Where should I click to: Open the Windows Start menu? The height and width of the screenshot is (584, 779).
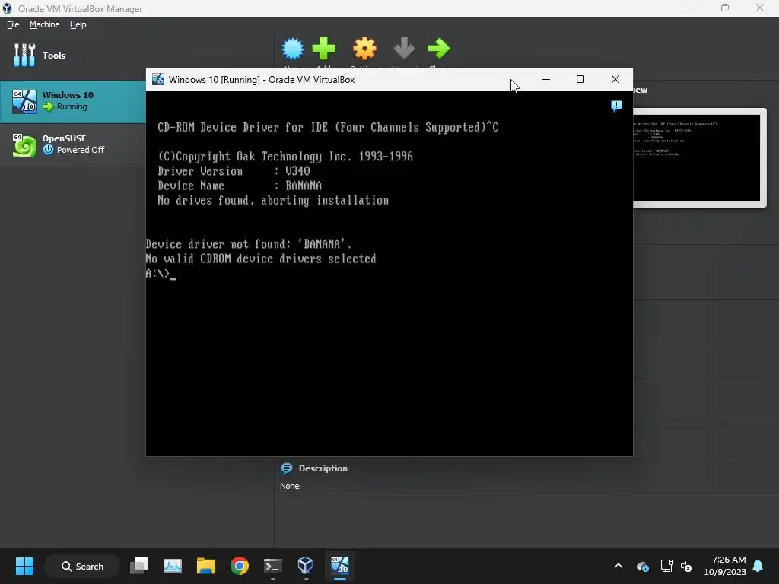pos(24,566)
